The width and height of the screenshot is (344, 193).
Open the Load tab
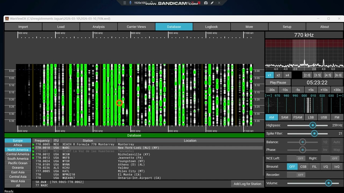pyautogui.click(x=61, y=27)
